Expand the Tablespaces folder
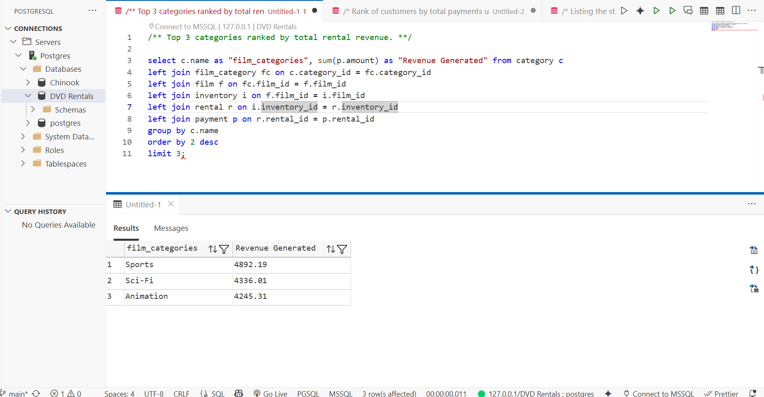The height and width of the screenshot is (397, 764). [23, 163]
